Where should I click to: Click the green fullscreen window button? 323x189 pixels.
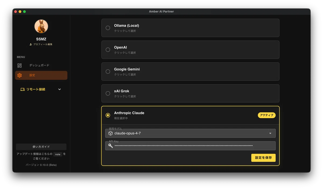click(24, 12)
